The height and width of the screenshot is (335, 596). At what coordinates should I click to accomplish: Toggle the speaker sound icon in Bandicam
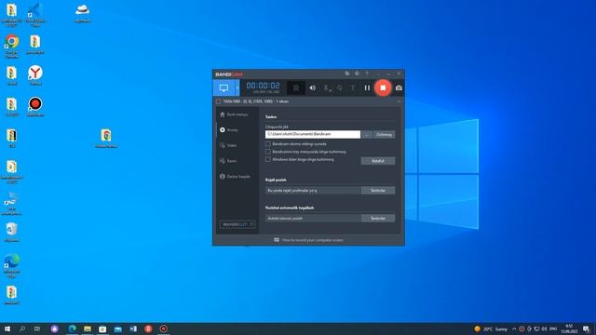click(312, 88)
